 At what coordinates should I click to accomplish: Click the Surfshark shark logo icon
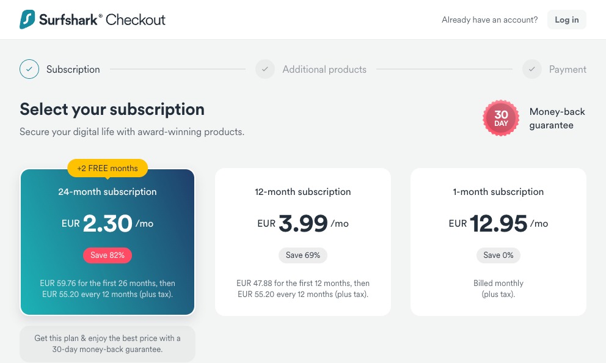coord(27,20)
